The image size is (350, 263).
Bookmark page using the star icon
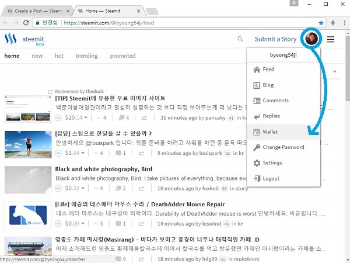coord(321,23)
